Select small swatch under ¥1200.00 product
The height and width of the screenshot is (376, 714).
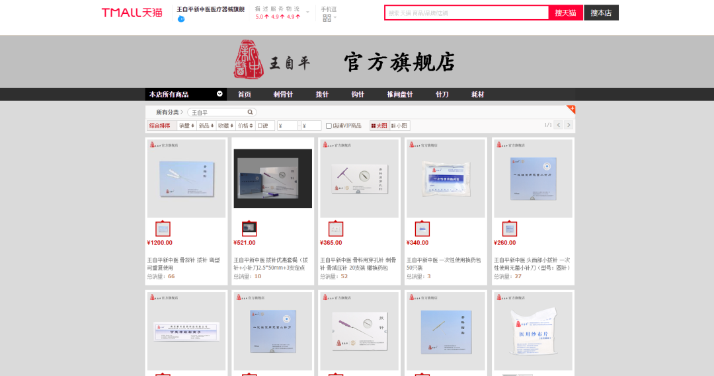163,229
